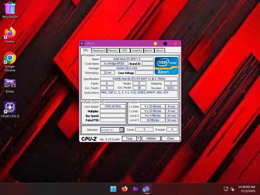This screenshot has width=260, height=195.
Task: Click the black maximize circle in CPU-Z
Action: pyautogui.click(x=165, y=44)
